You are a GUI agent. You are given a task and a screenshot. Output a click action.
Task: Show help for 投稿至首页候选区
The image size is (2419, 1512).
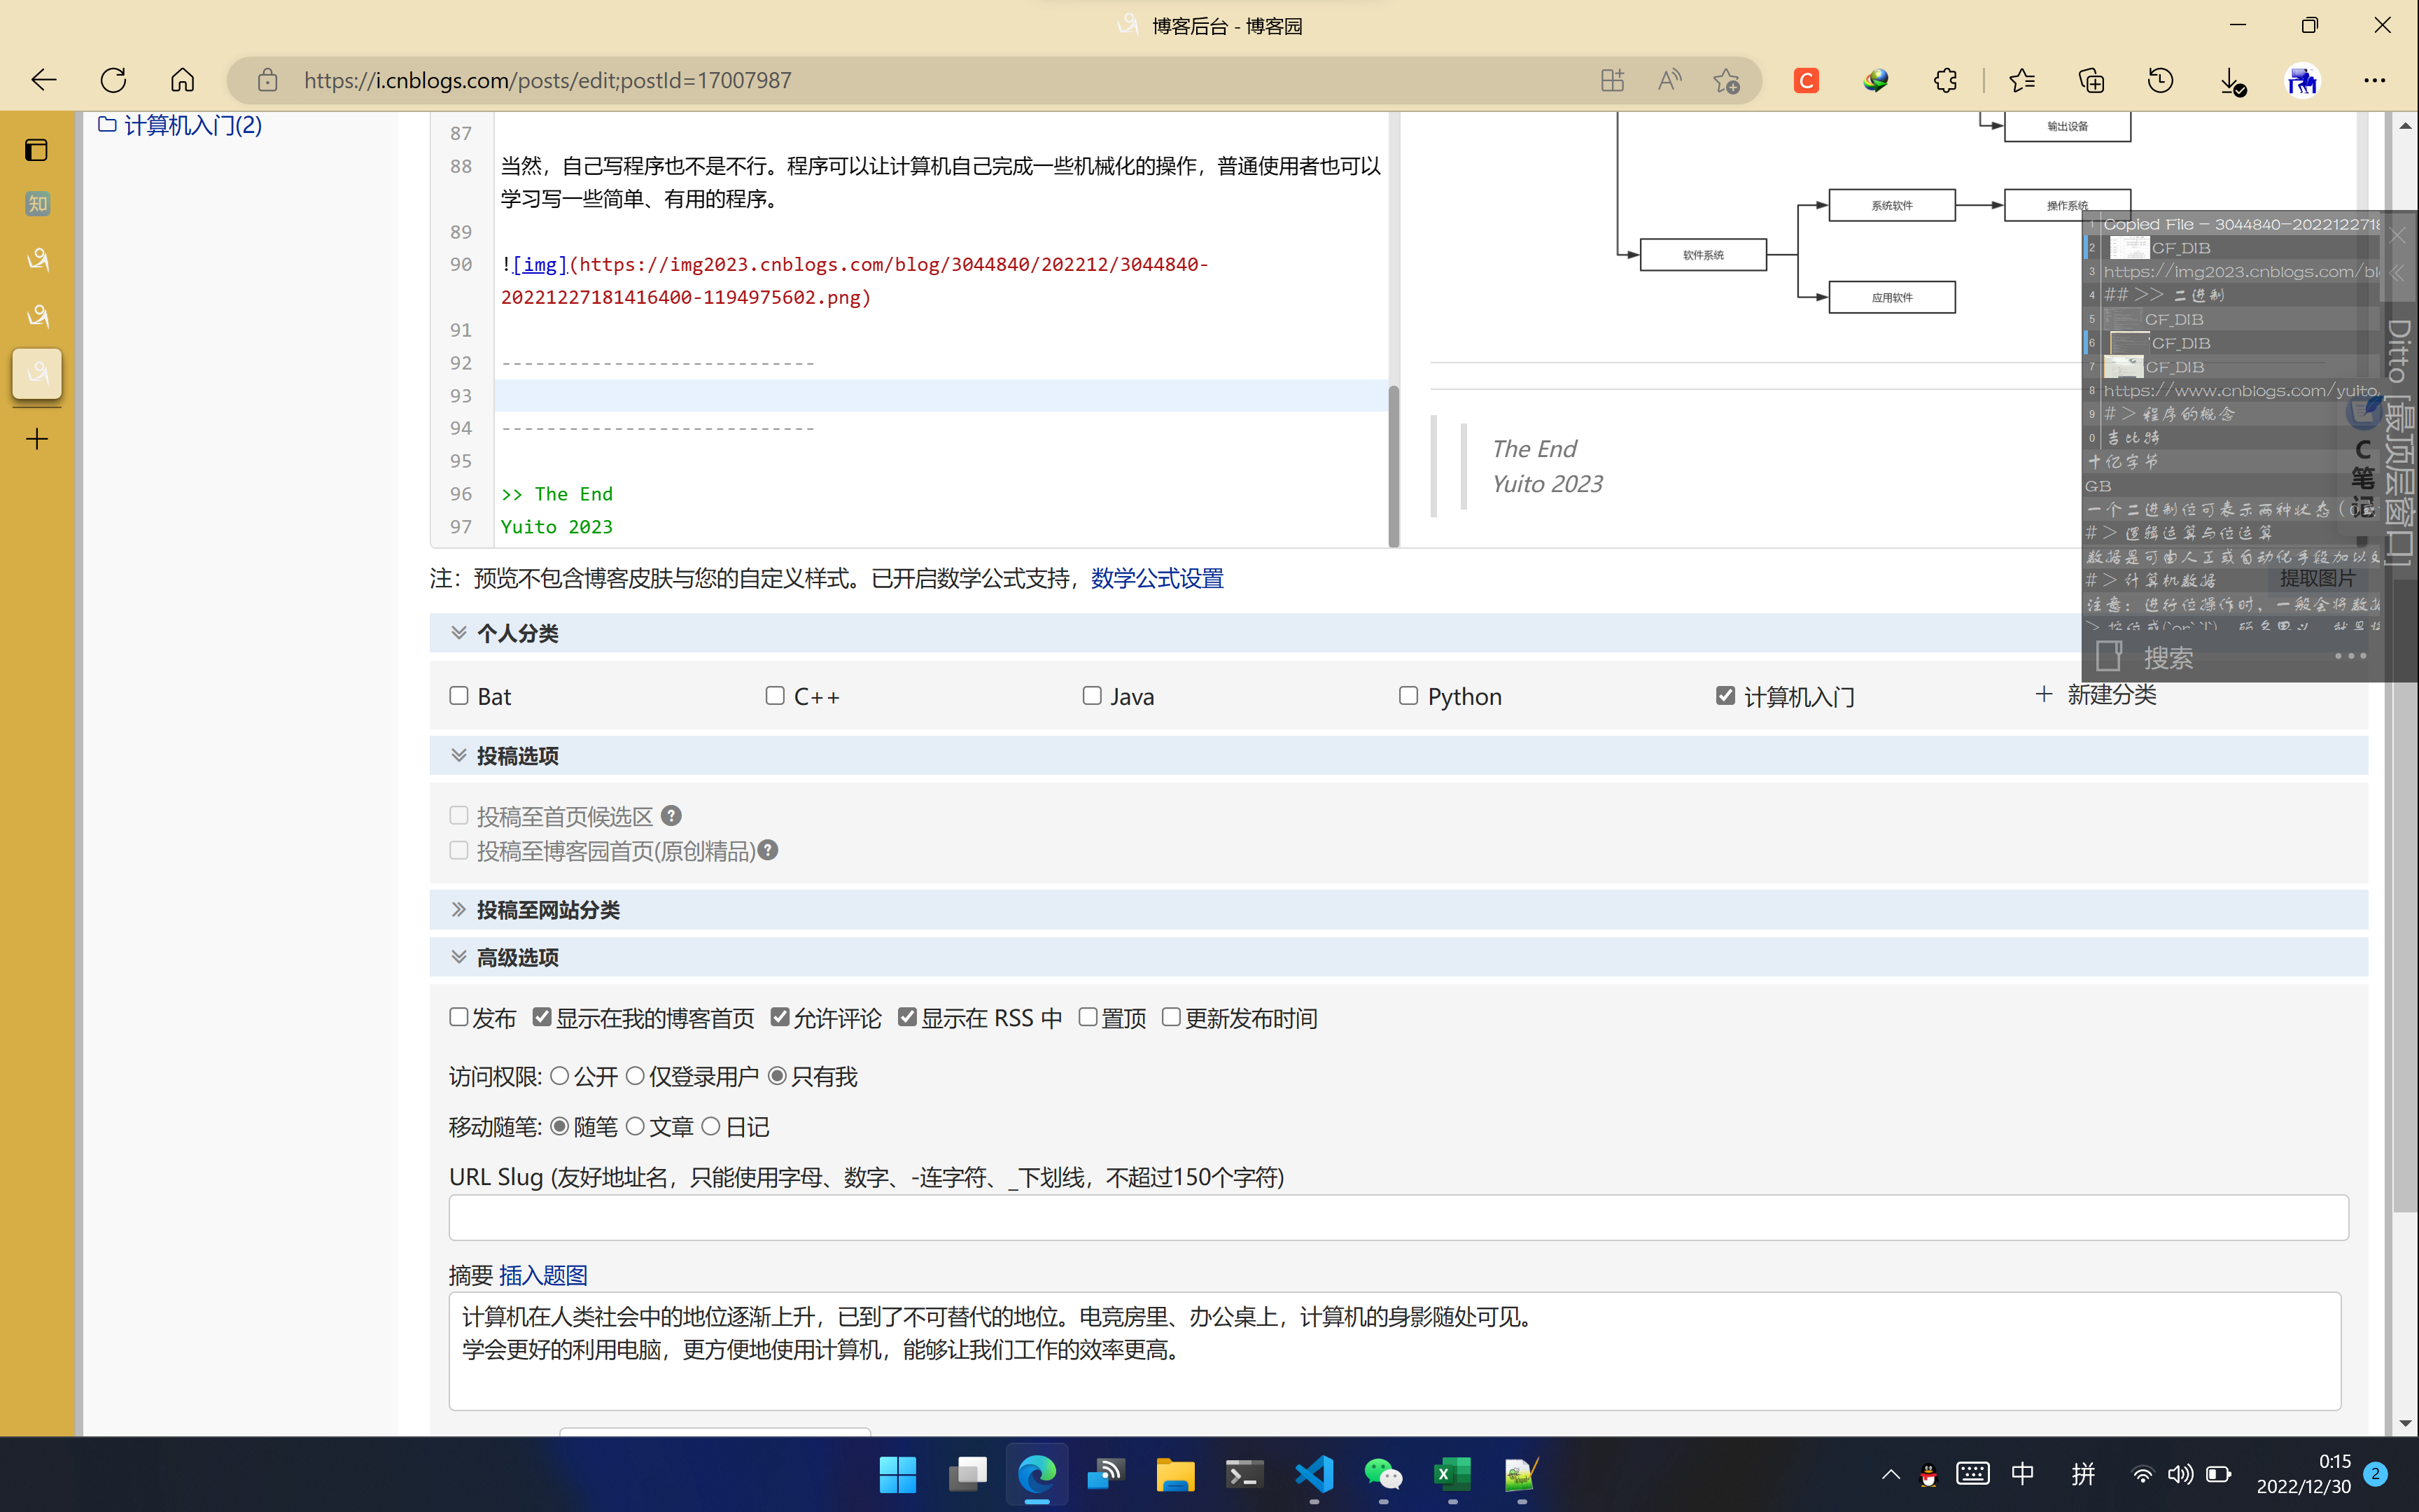point(672,816)
